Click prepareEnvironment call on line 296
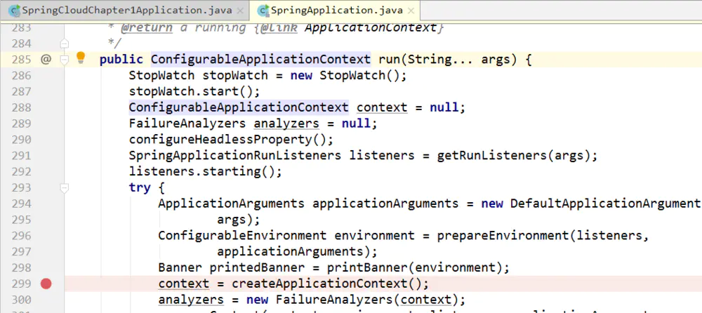Screen dimensions: 702x313 503,236
